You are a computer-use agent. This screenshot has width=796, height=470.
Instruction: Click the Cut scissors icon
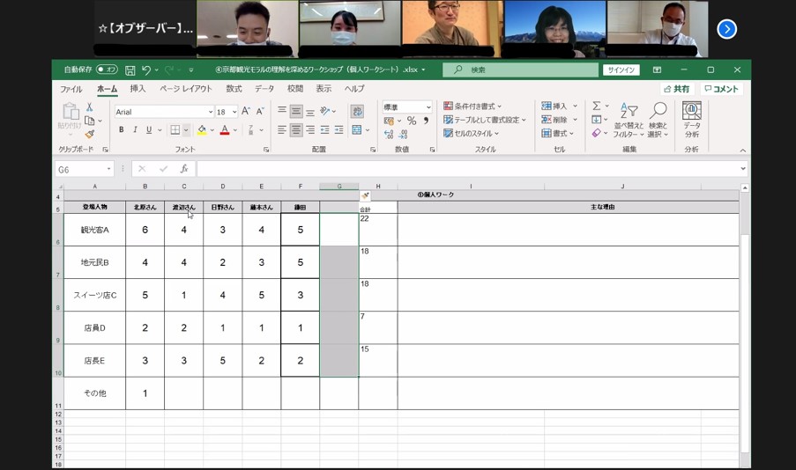(89, 106)
